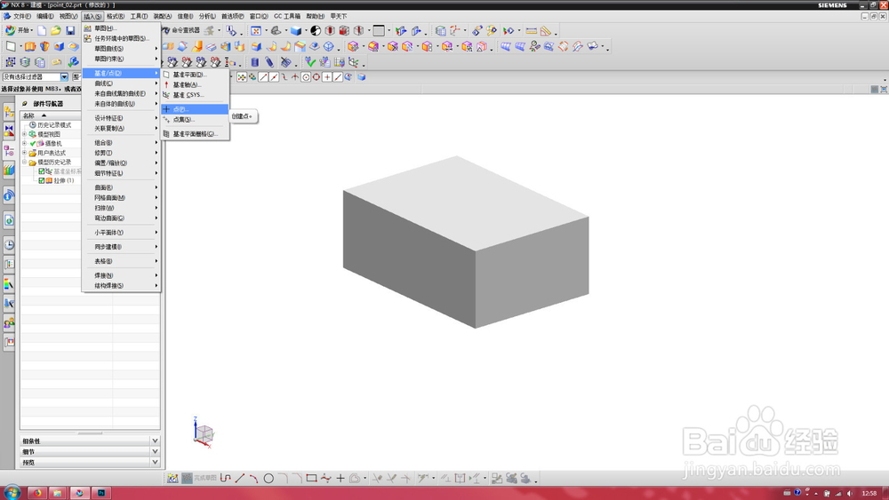Choose 基准轴(A)... menu entry
Viewport: 889px width, 500px height.
point(195,85)
